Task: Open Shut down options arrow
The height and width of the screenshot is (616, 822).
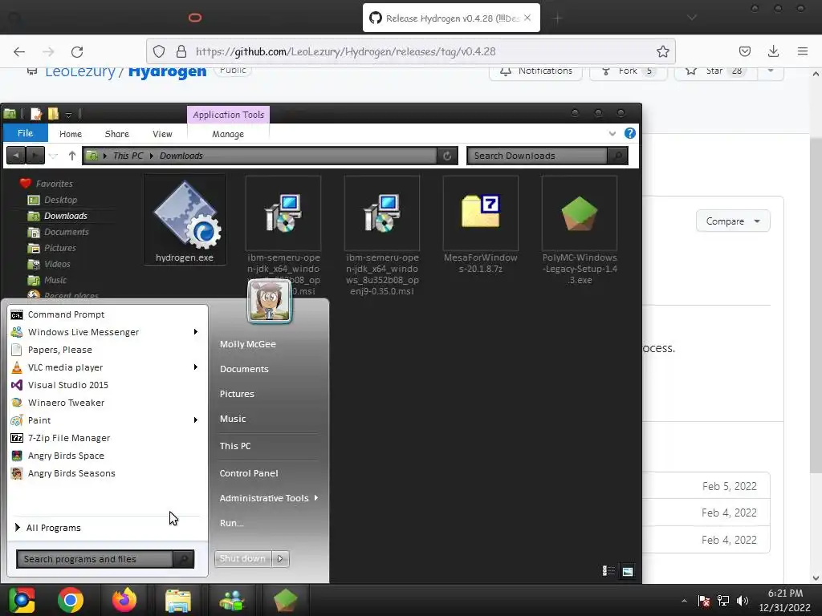Action: coord(280,558)
